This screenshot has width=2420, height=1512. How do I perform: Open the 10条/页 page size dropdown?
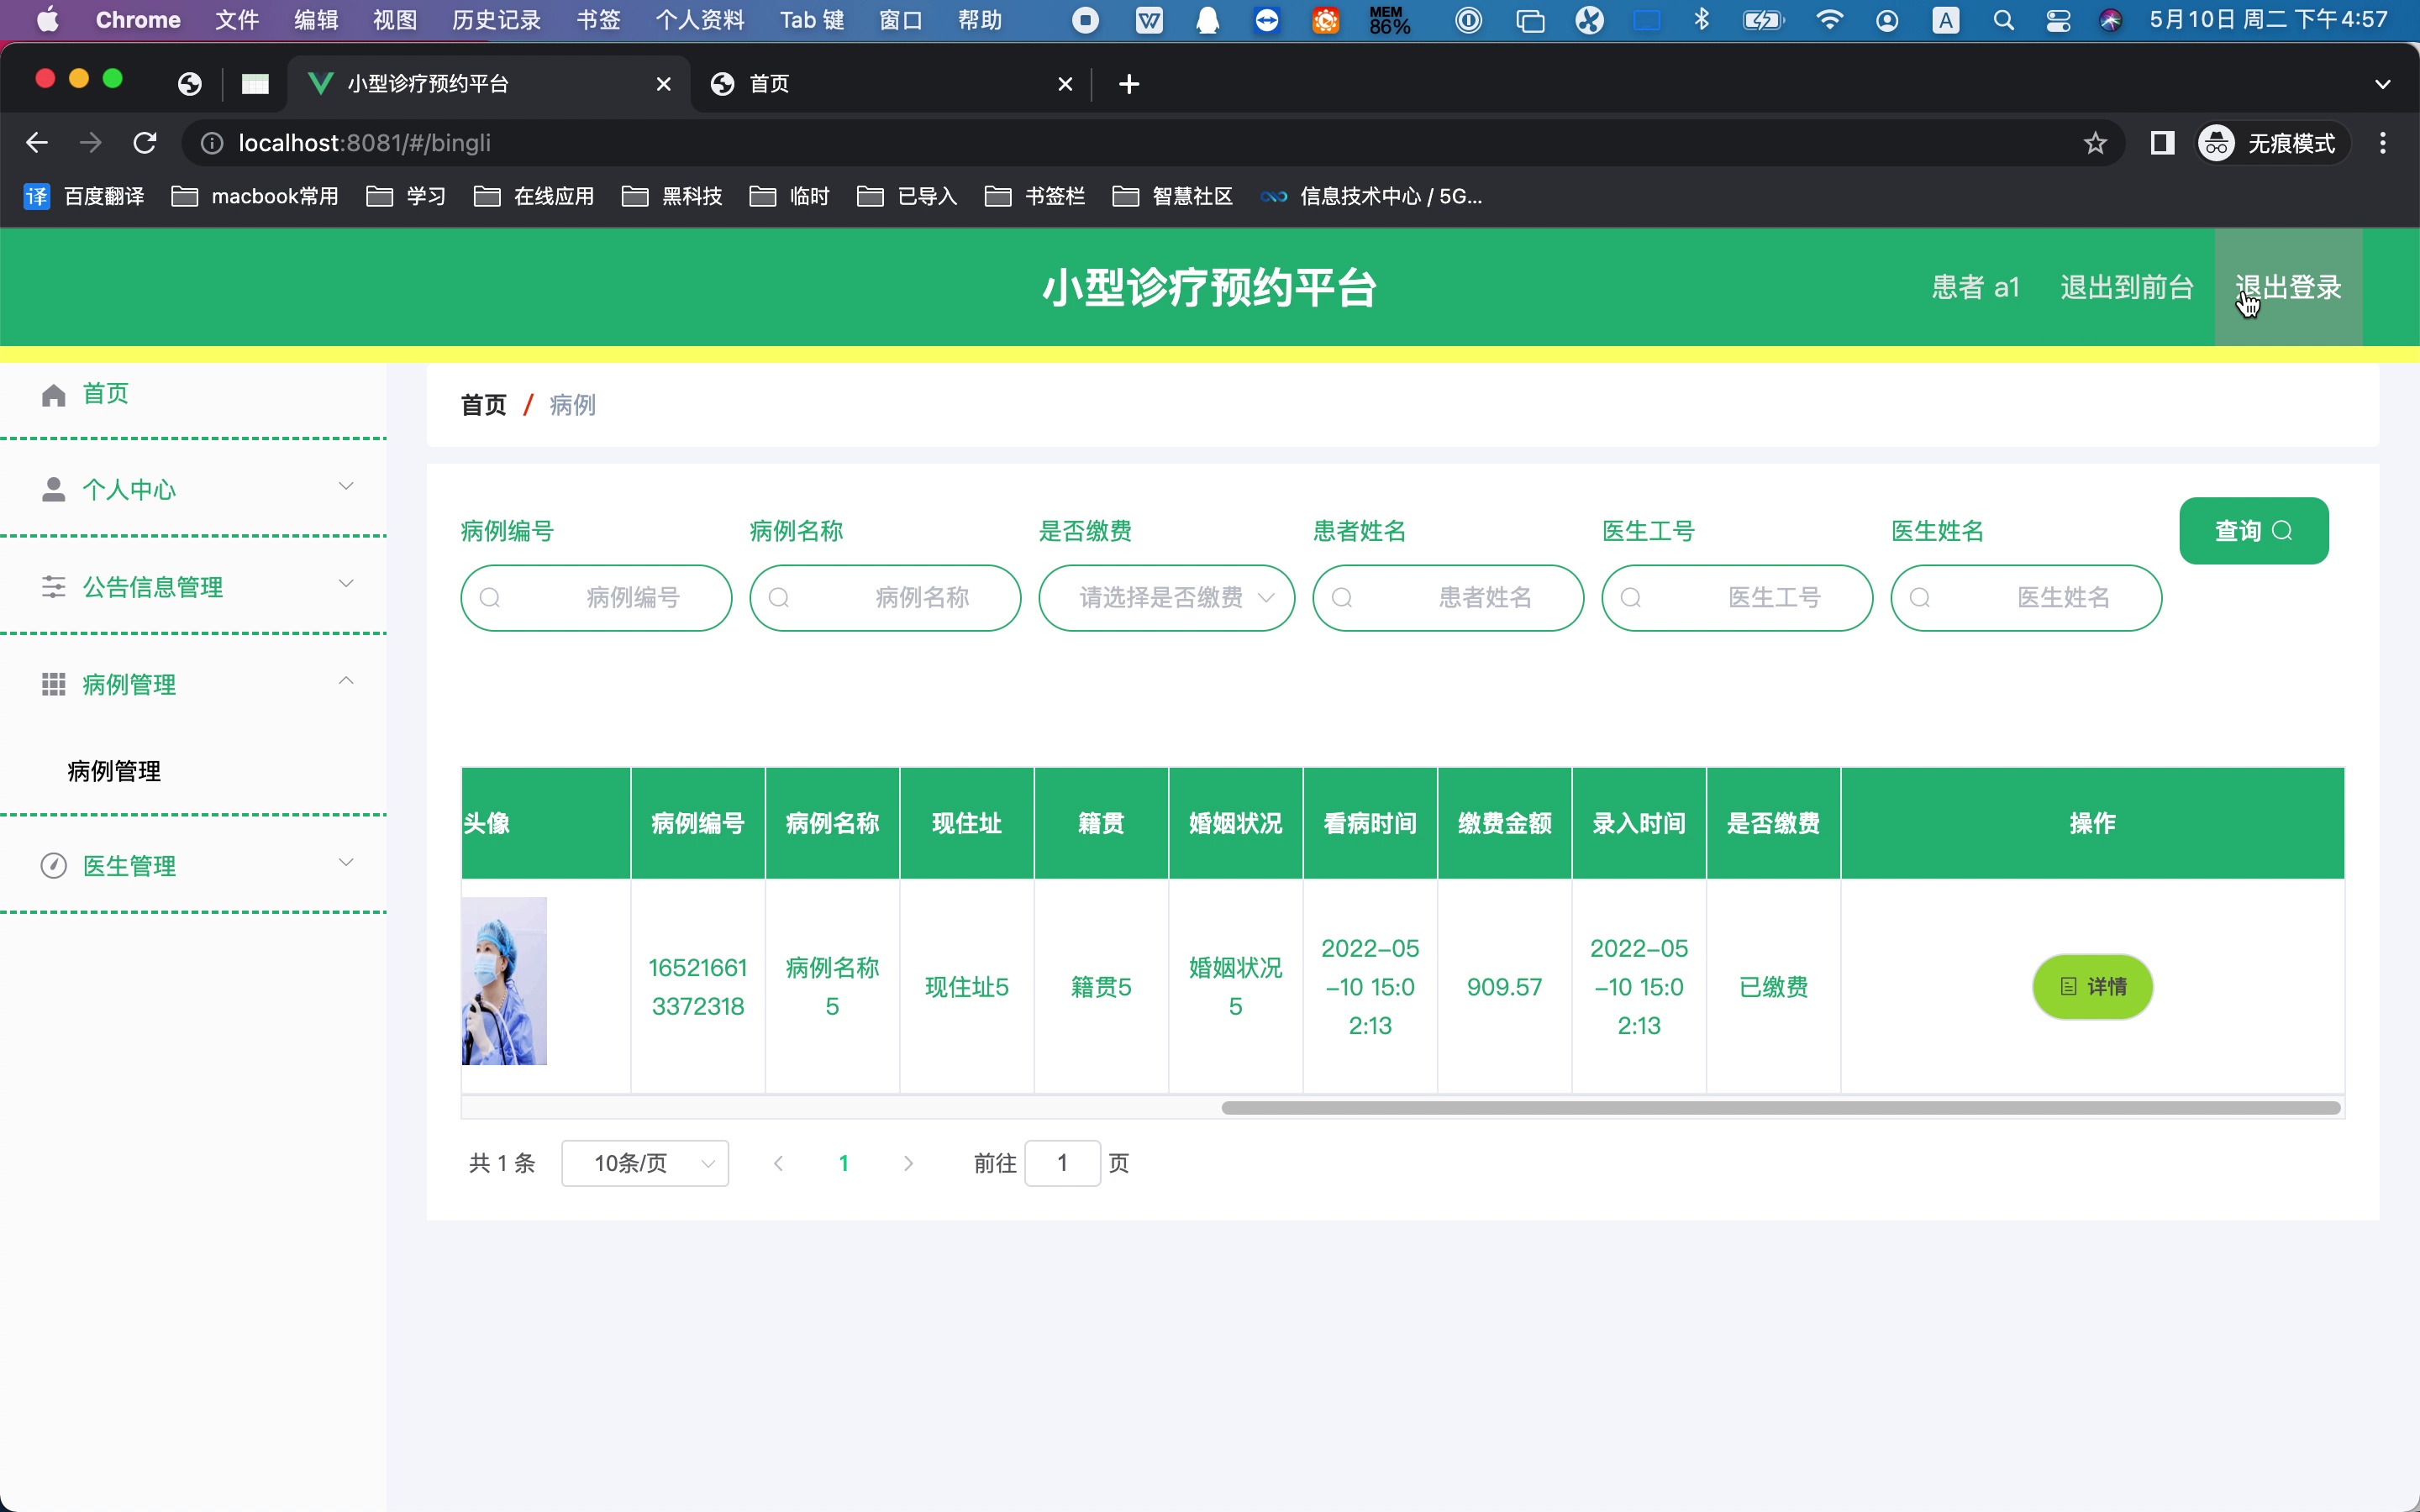(645, 1163)
